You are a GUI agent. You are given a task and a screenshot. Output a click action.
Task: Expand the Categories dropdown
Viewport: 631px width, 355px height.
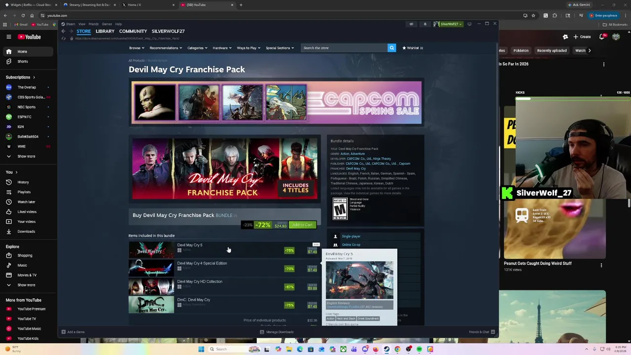[x=197, y=48]
